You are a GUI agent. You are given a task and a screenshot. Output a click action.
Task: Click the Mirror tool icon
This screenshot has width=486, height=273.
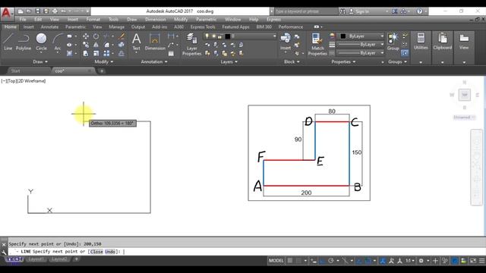pyautogui.click(x=96, y=45)
